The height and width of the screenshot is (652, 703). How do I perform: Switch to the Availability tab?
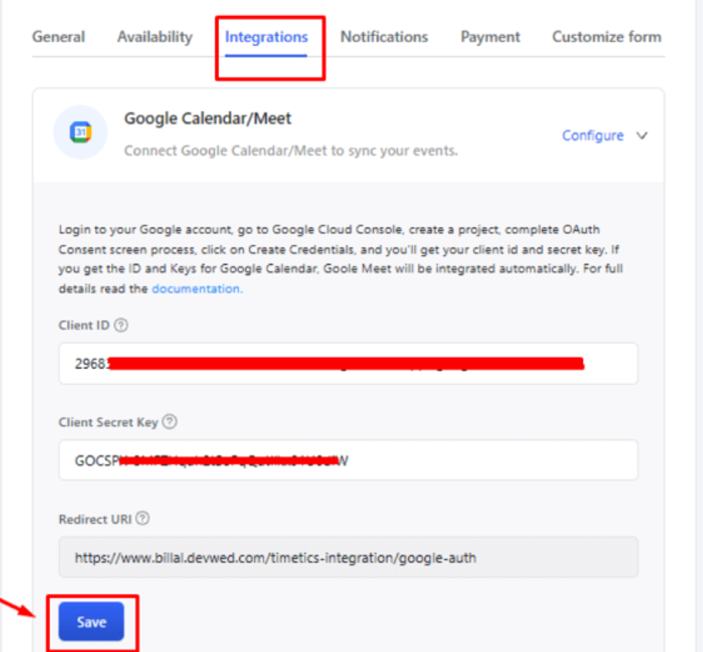[155, 37]
